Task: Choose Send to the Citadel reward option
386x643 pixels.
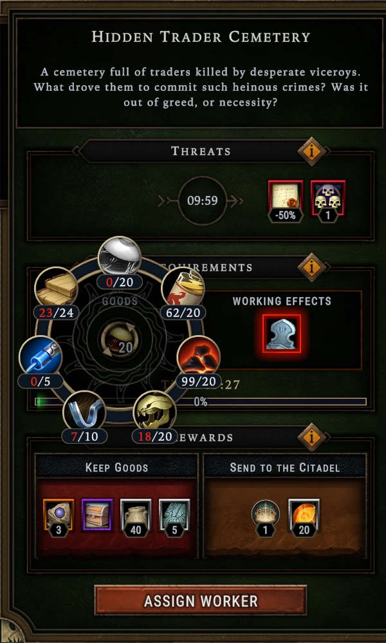Action: click(x=285, y=506)
